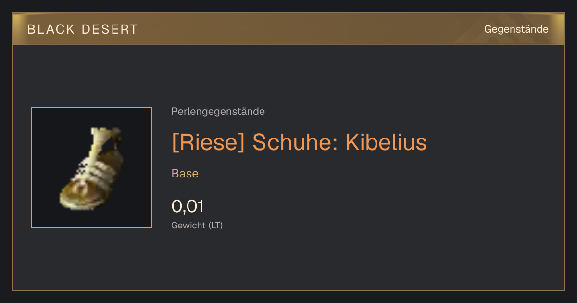577x303 pixels.
Task: Click the Kibelius sandal item icon
Action: click(x=90, y=169)
